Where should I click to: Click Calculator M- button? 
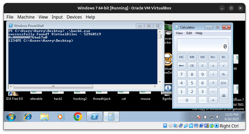[x=224, y=57]
